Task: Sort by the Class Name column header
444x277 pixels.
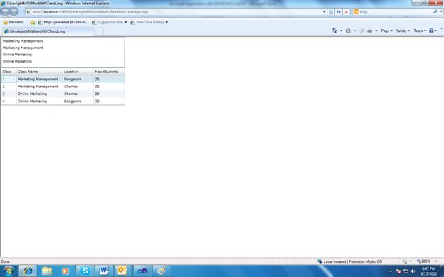Action: point(39,72)
